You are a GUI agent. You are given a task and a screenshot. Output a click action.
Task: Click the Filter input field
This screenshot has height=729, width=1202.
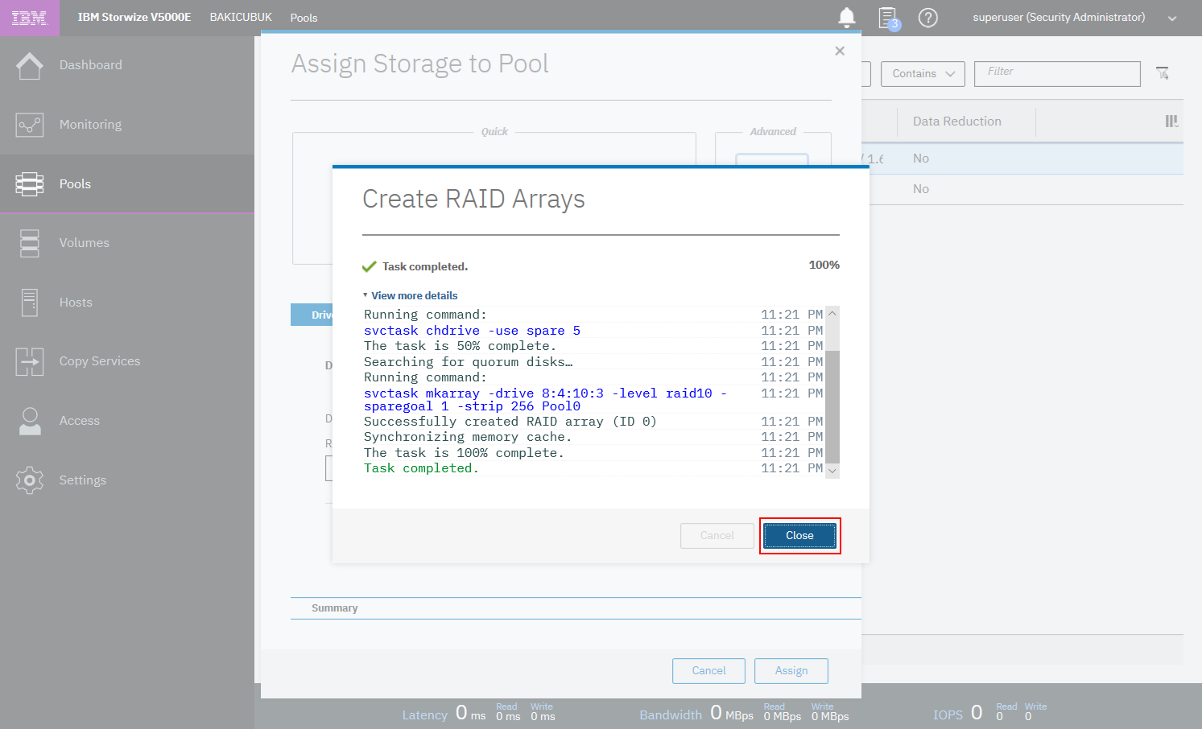(x=1057, y=74)
